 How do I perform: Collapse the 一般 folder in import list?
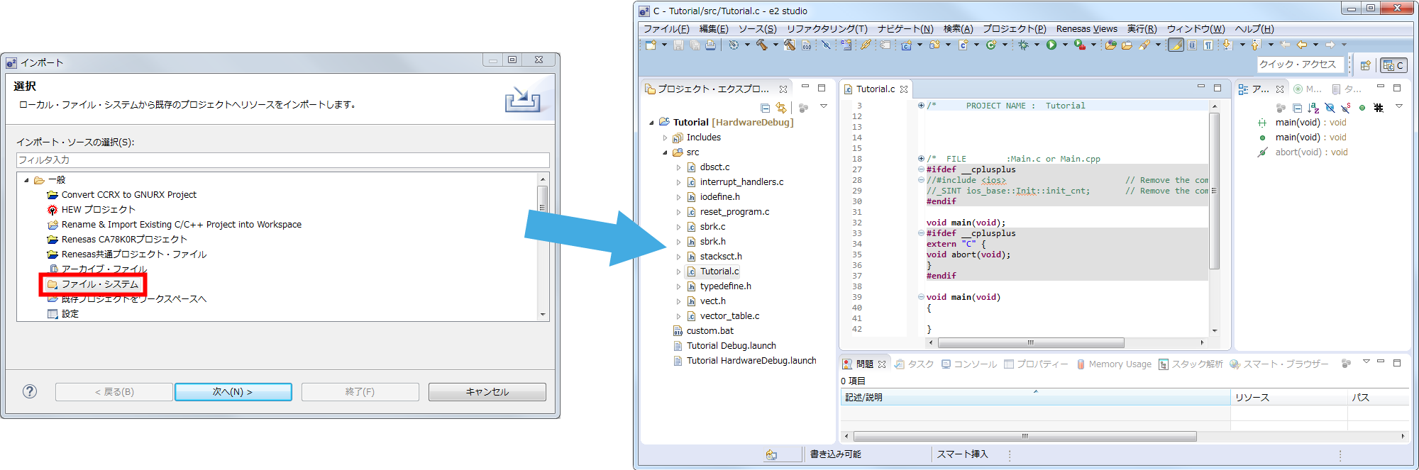26,180
